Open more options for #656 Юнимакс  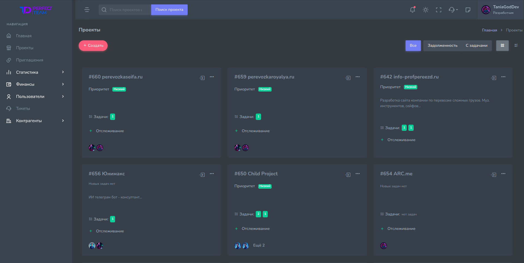(x=212, y=174)
